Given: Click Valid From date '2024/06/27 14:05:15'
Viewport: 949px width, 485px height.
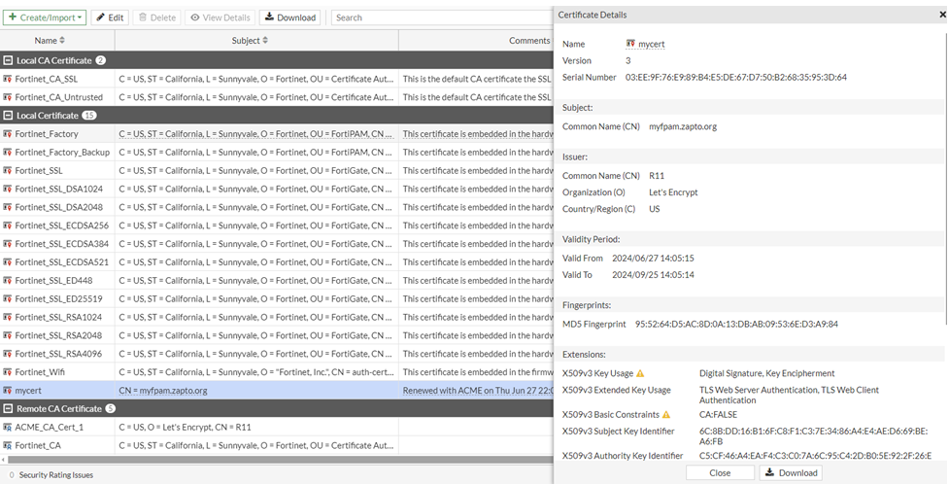Looking at the screenshot, I should [653, 258].
